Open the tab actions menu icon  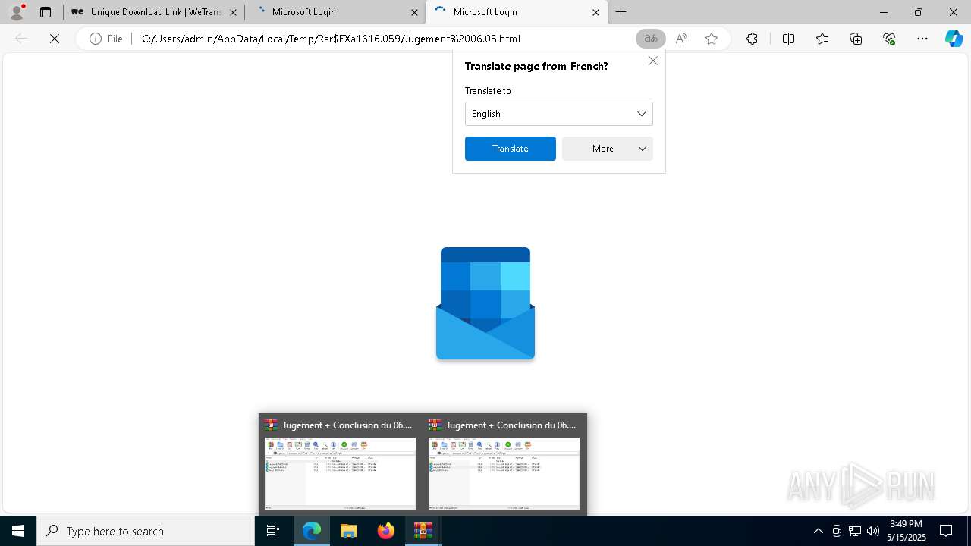46,12
